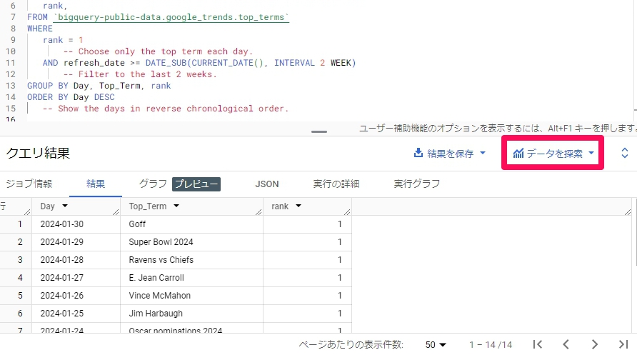Click the date cell 2024-01-28
The height and width of the screenshot is (355, 637).
(76, 260)
